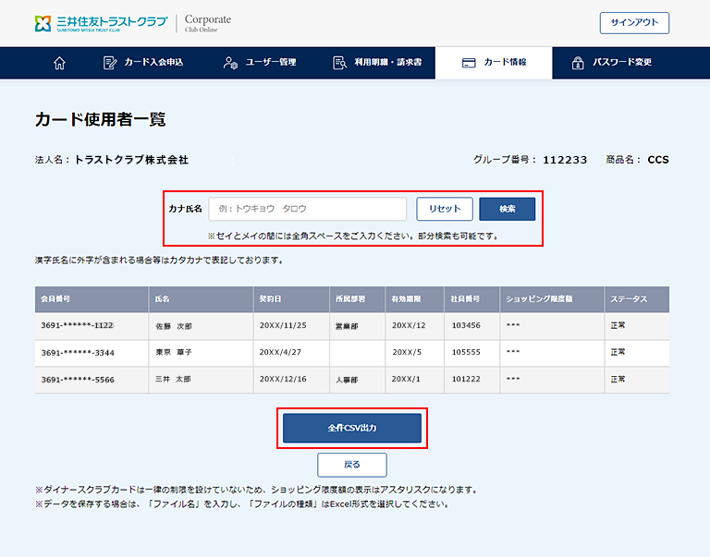The image size is (710, 558).
Task: Click the company name トラストクラブ株式会社
Action: coord(131,160)
